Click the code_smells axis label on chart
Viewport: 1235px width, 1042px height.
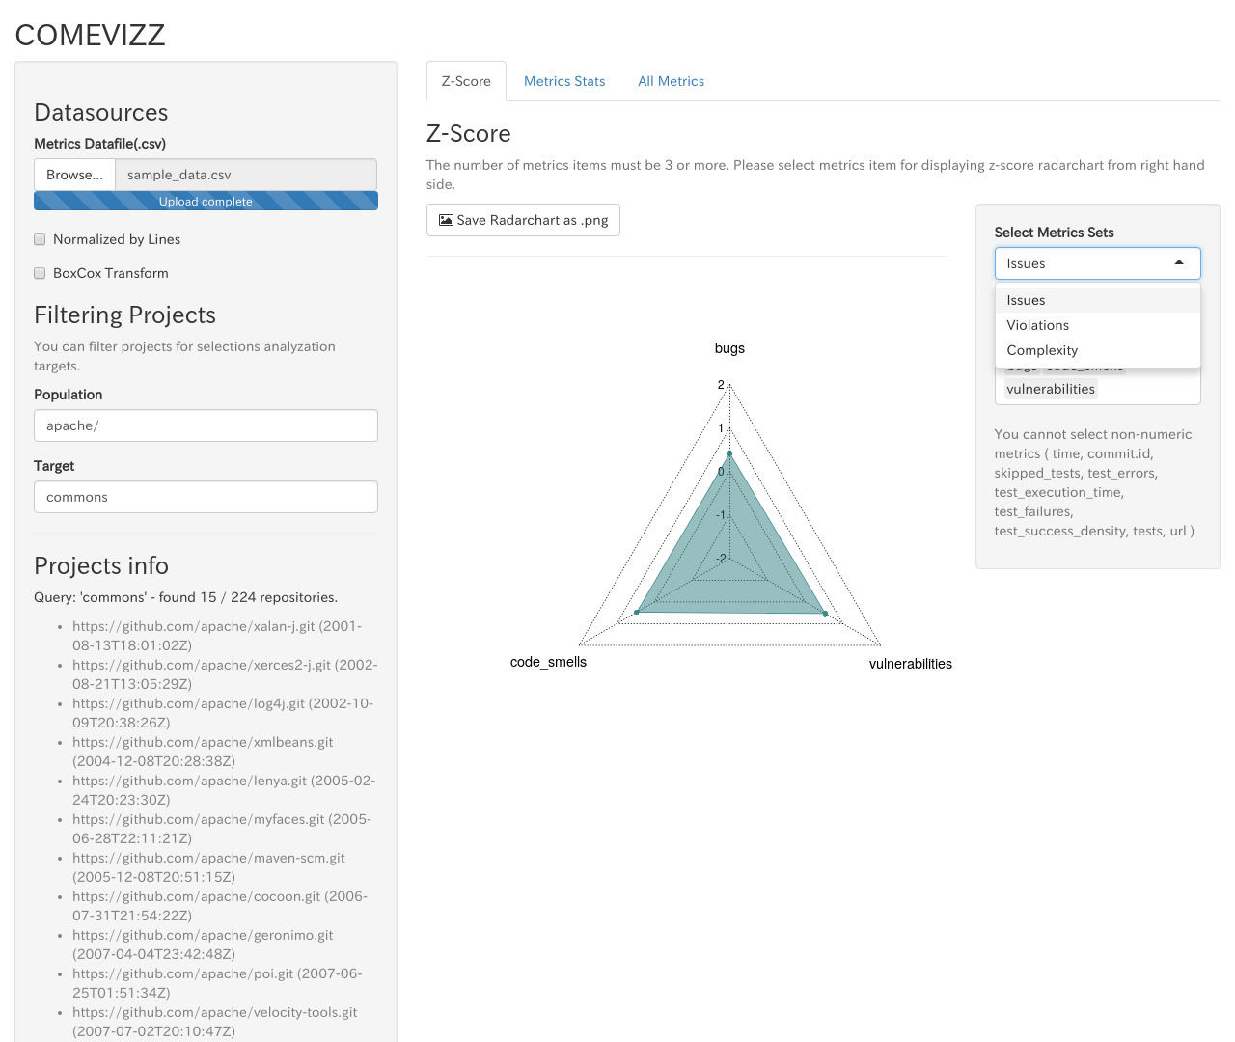pyautogui.click(x=548, y=662)
